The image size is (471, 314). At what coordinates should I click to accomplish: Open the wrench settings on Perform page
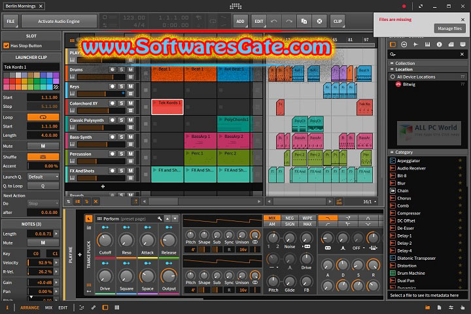(x=160, y=218)
